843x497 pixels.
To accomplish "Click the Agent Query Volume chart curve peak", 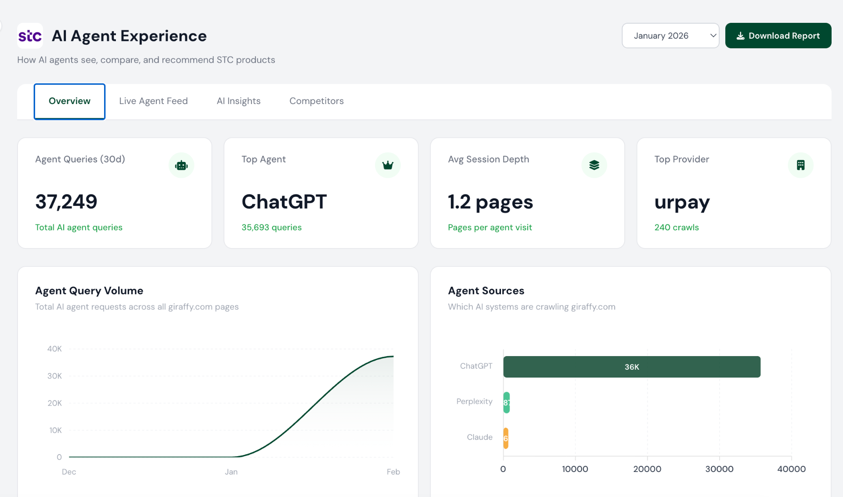I will tap(392, 357).
